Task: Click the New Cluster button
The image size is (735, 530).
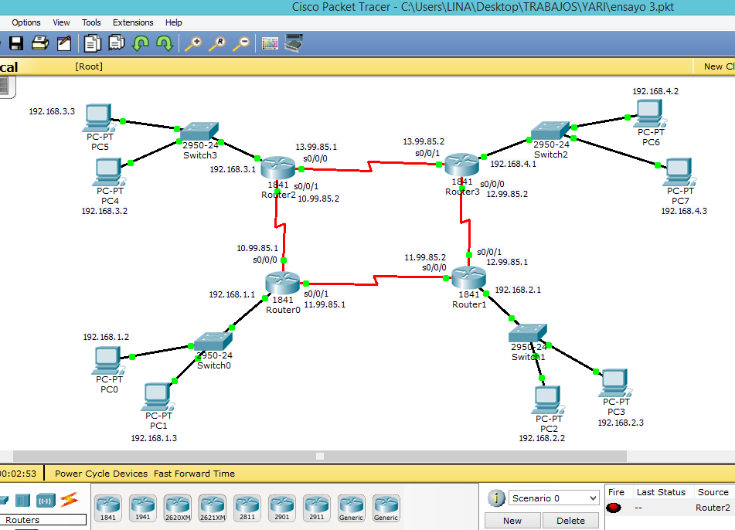Action: pyautogui.click(x=714, y=66)
